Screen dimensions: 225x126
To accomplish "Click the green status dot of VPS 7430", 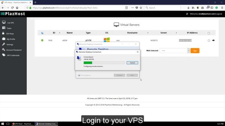I will coord(42,40).
